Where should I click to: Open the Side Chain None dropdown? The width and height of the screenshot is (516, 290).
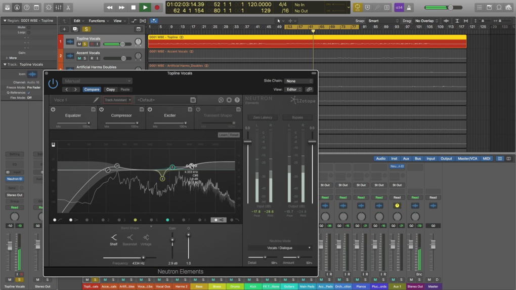(x=299, y=81)
